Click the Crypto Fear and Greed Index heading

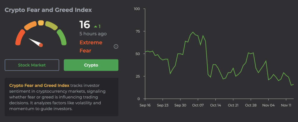coord(48,10)
